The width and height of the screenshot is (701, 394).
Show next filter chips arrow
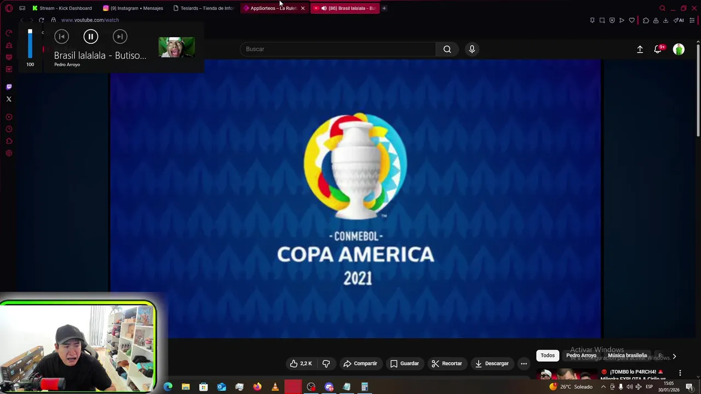674,356
